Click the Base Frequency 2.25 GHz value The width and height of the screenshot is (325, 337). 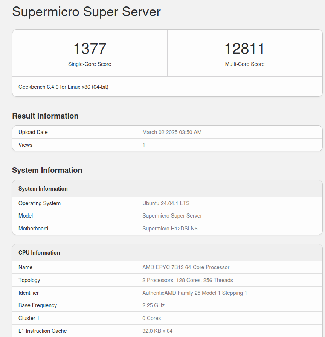(x=154, y=305)
